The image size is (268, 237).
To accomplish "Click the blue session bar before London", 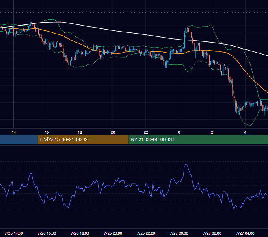I will 19,139.
